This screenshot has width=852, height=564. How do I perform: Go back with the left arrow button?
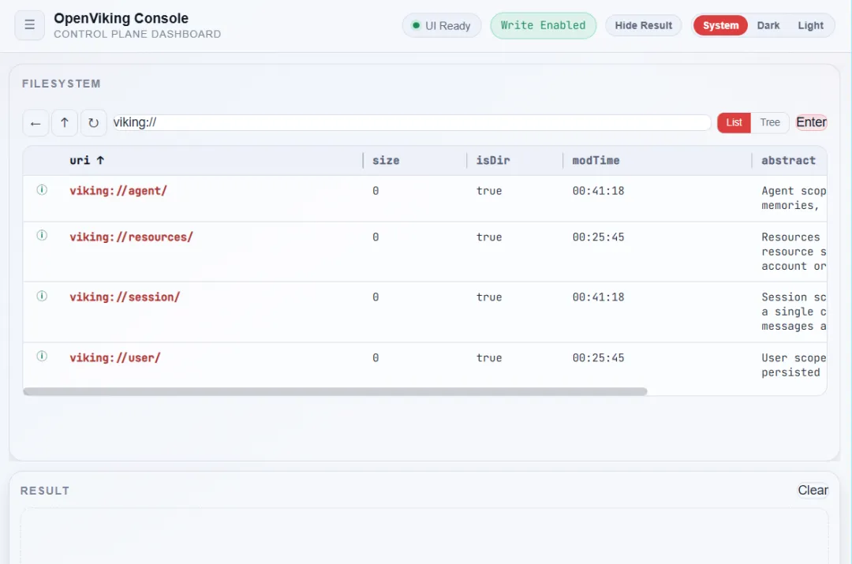click(x=35, y=123)
